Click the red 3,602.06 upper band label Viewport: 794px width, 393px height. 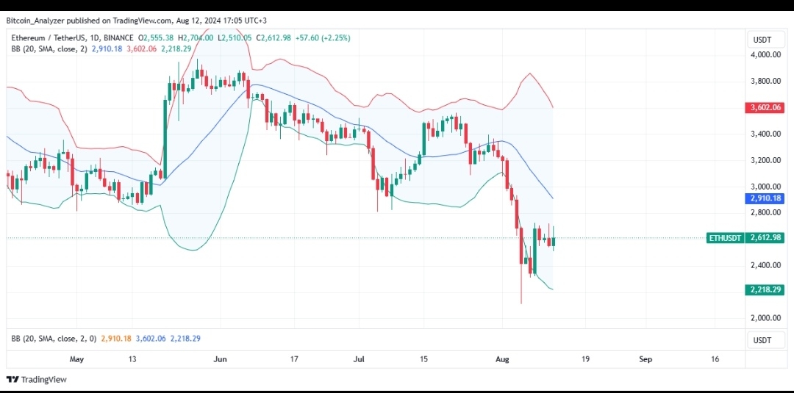[765, 108]
